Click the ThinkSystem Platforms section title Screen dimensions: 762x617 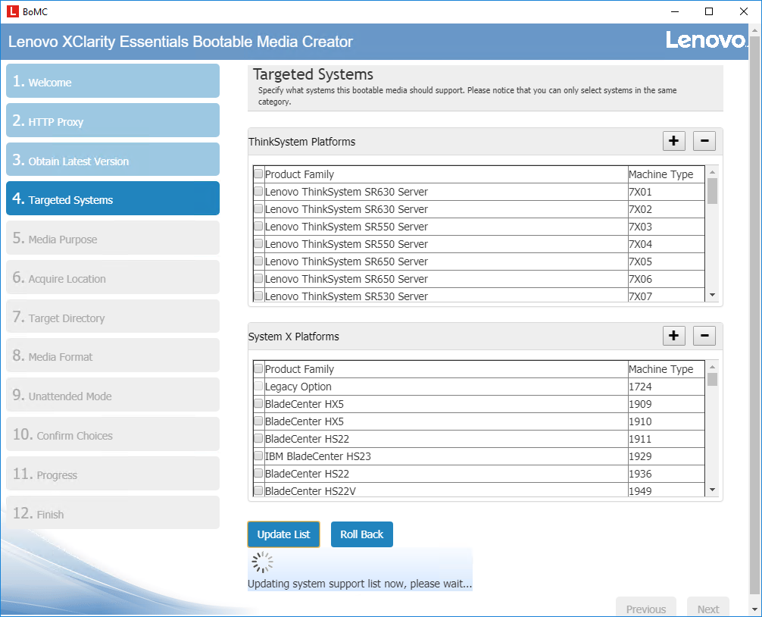[x=301, y=142]
